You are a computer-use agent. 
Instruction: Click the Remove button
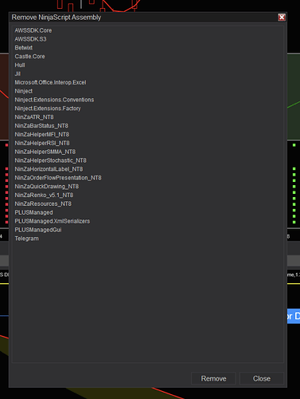coord(213,378)
